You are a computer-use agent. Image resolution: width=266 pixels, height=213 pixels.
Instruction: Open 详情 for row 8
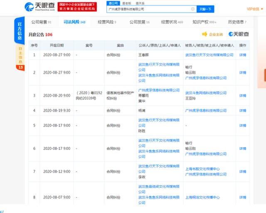click(243, 197)
